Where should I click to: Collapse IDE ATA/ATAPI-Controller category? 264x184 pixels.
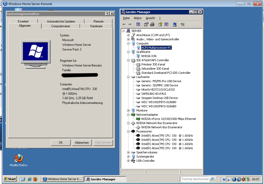pos(128,60)
